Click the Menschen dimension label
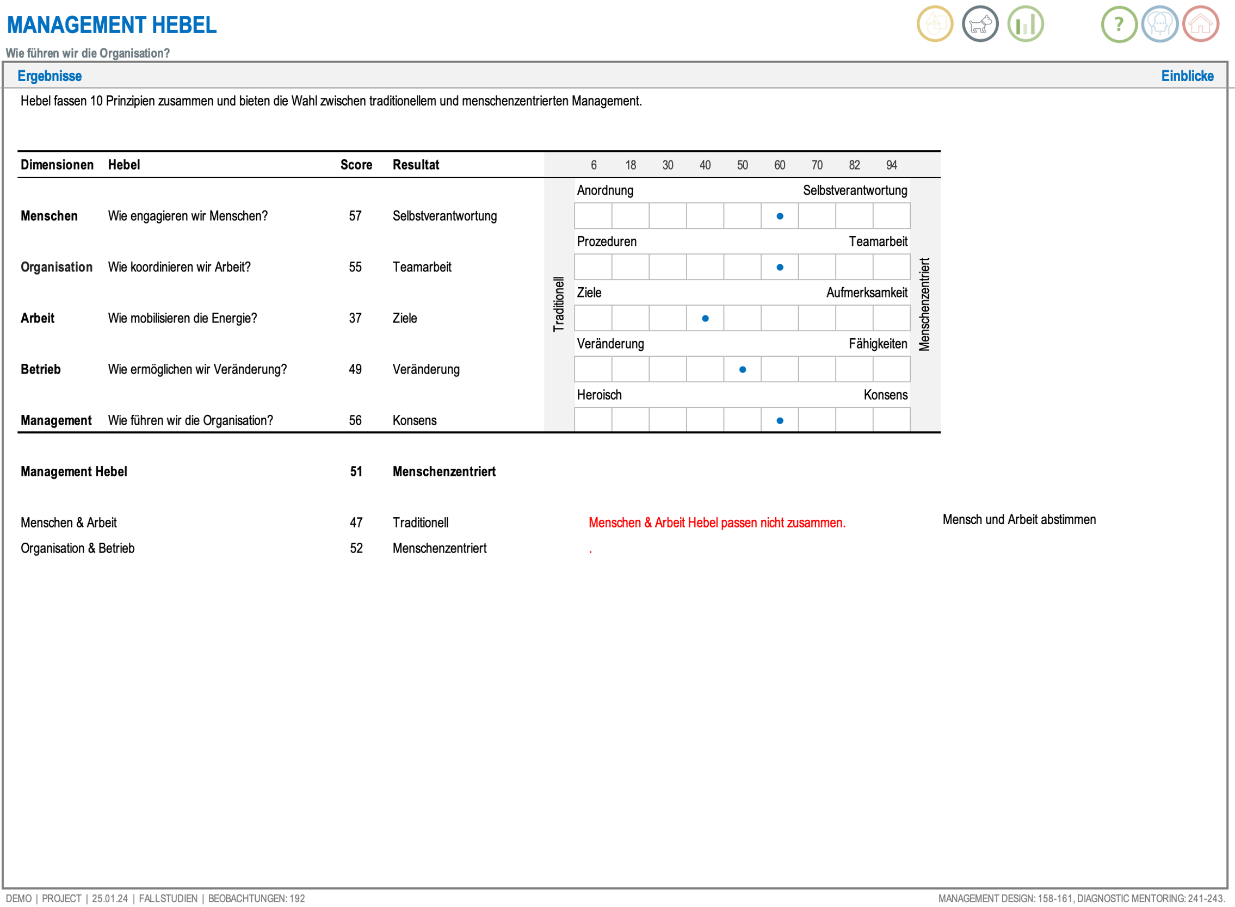This screenshot has width=1235, height=907. pyautogui.click(x=49, y=216)
